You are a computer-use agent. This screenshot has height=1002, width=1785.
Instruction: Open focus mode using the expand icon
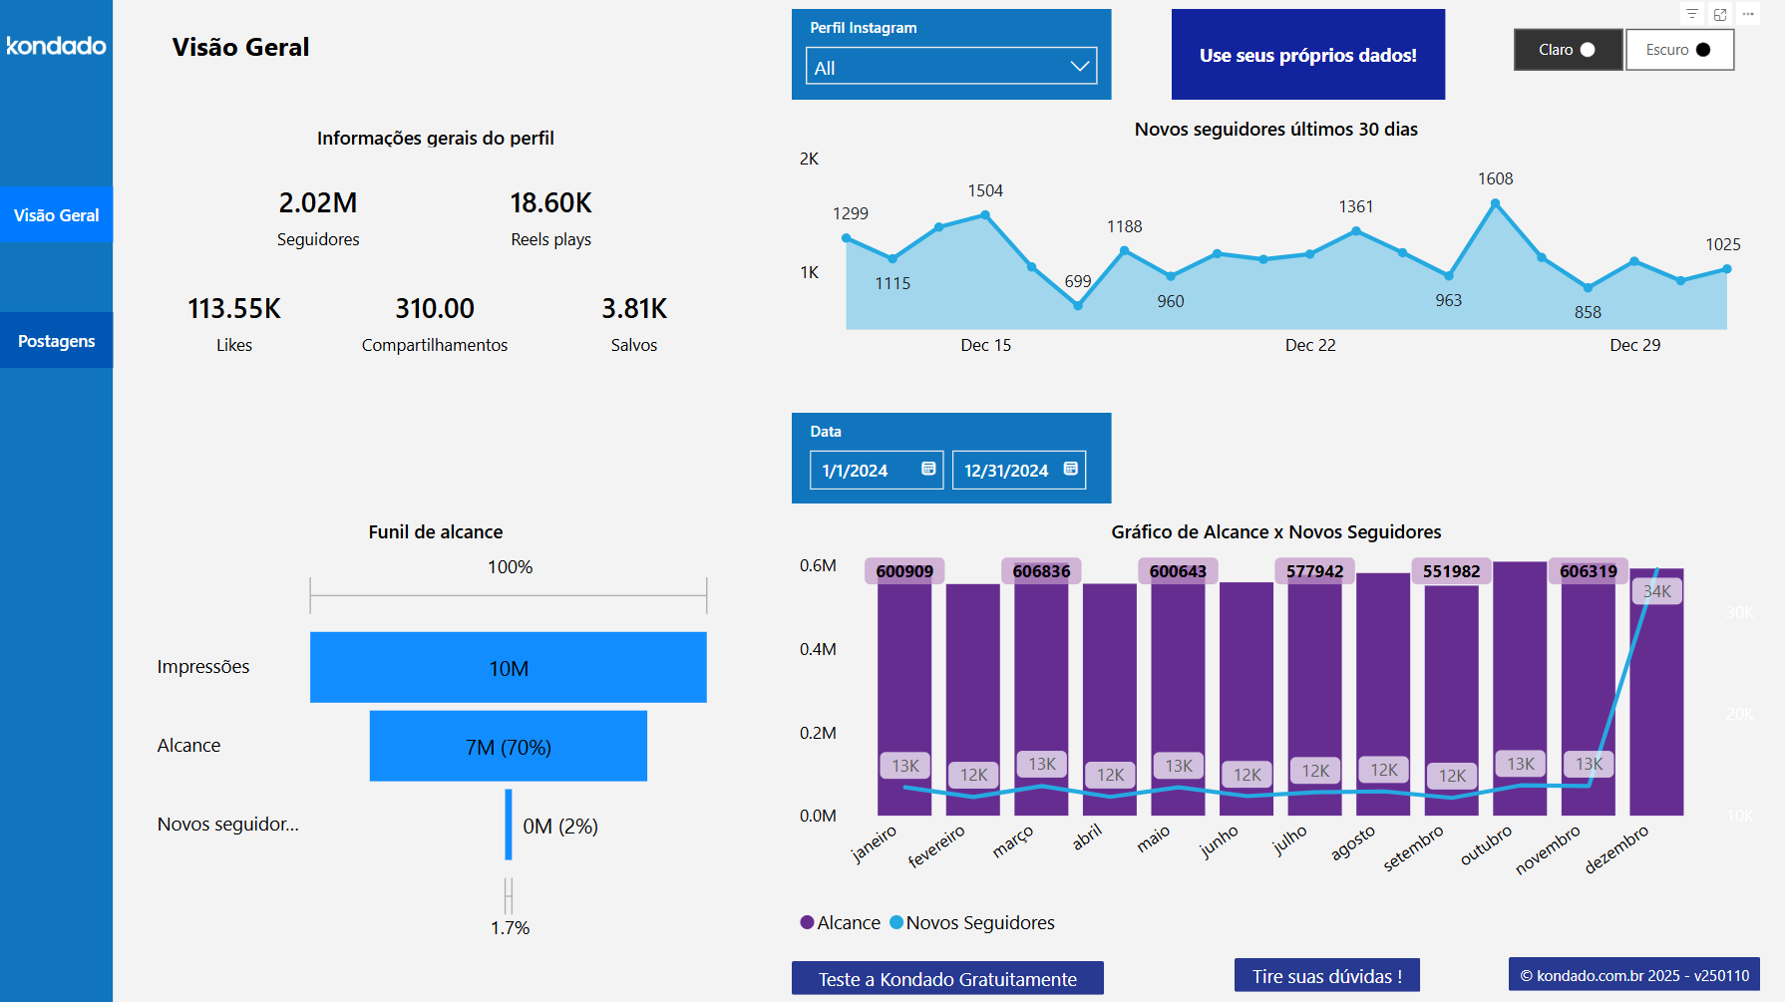1720,14
